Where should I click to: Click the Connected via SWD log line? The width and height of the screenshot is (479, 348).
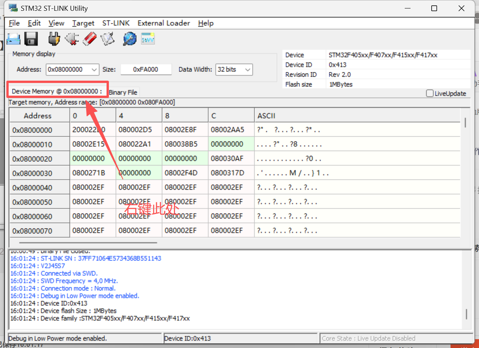(54, 273)
